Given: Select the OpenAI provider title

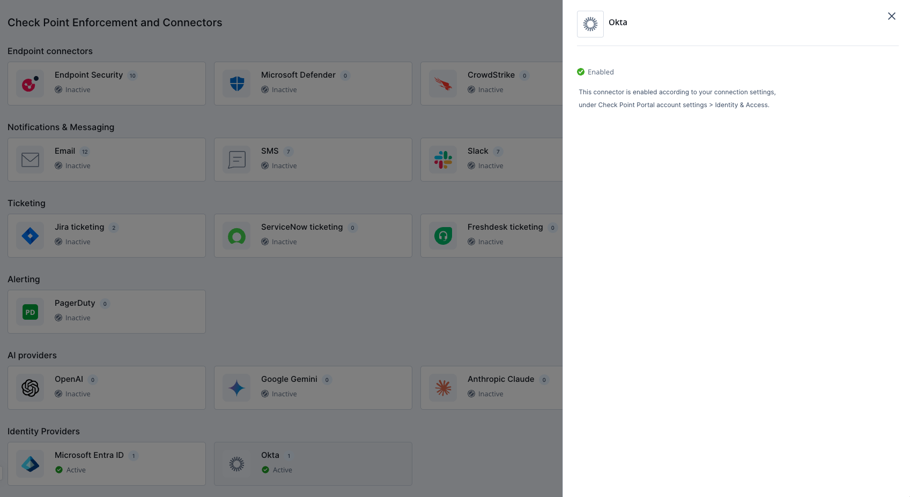Looking at the screenshot, I should (x=69, y=379).
